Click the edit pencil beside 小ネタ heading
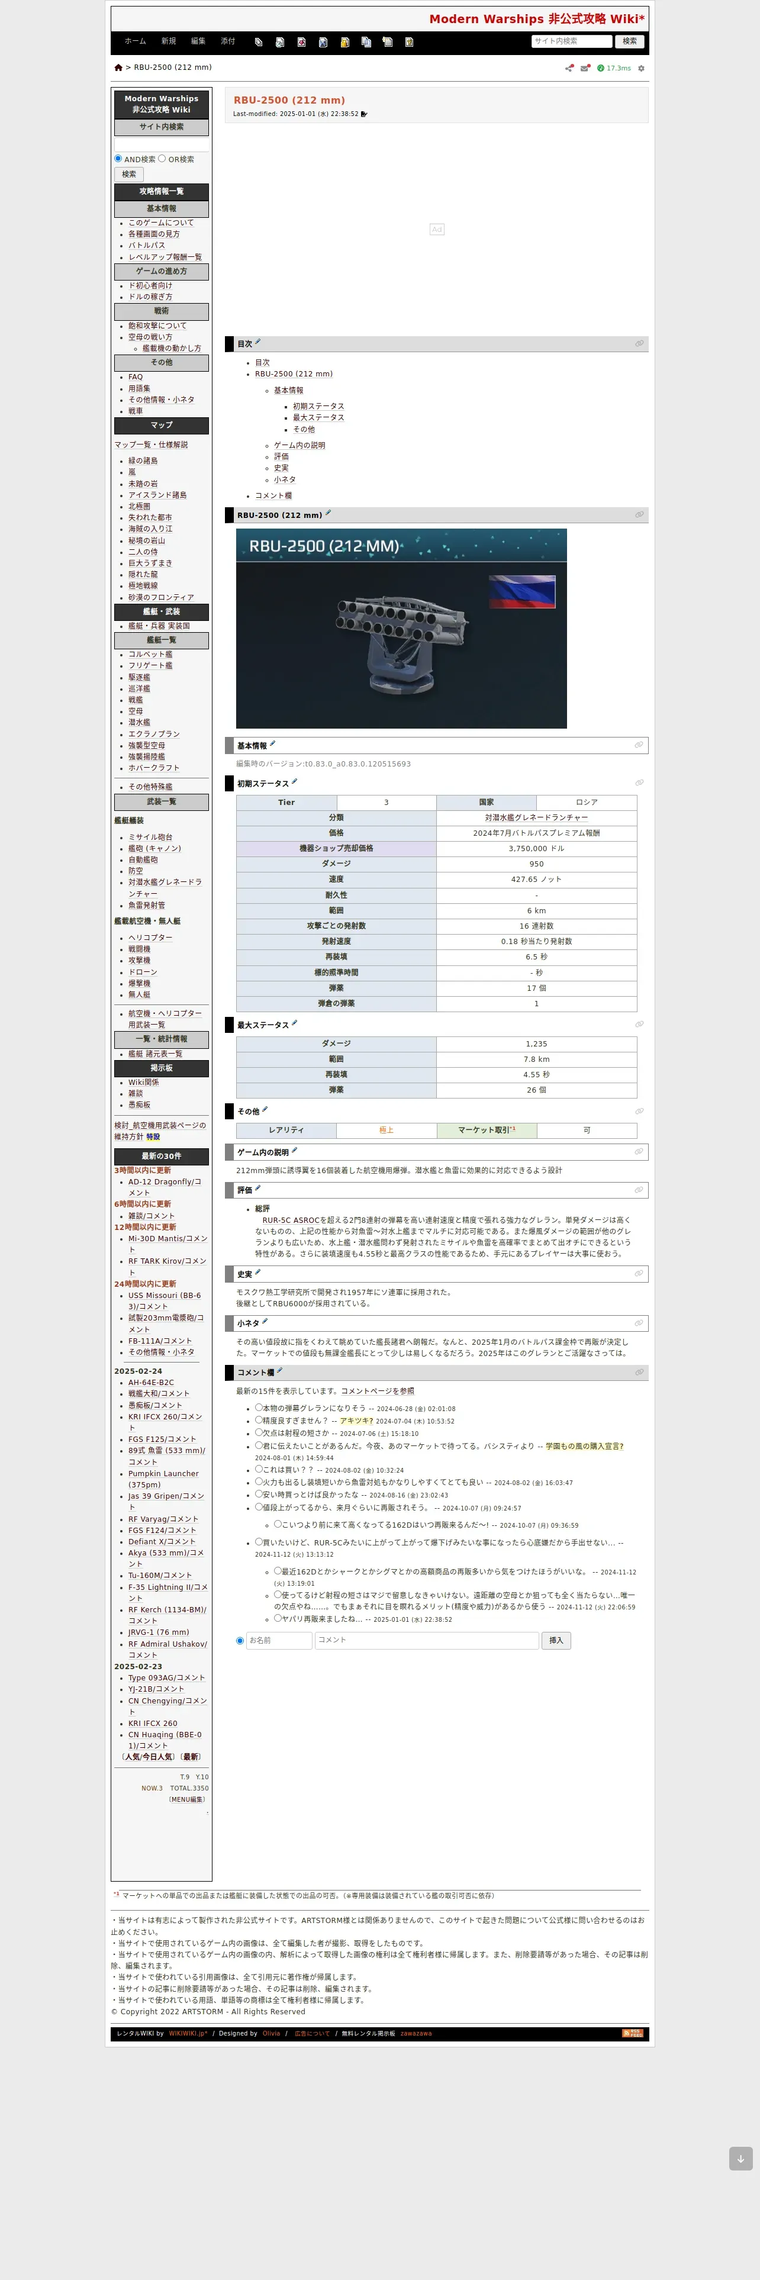The image size is (760, 2280). (x=265, y=1322)
